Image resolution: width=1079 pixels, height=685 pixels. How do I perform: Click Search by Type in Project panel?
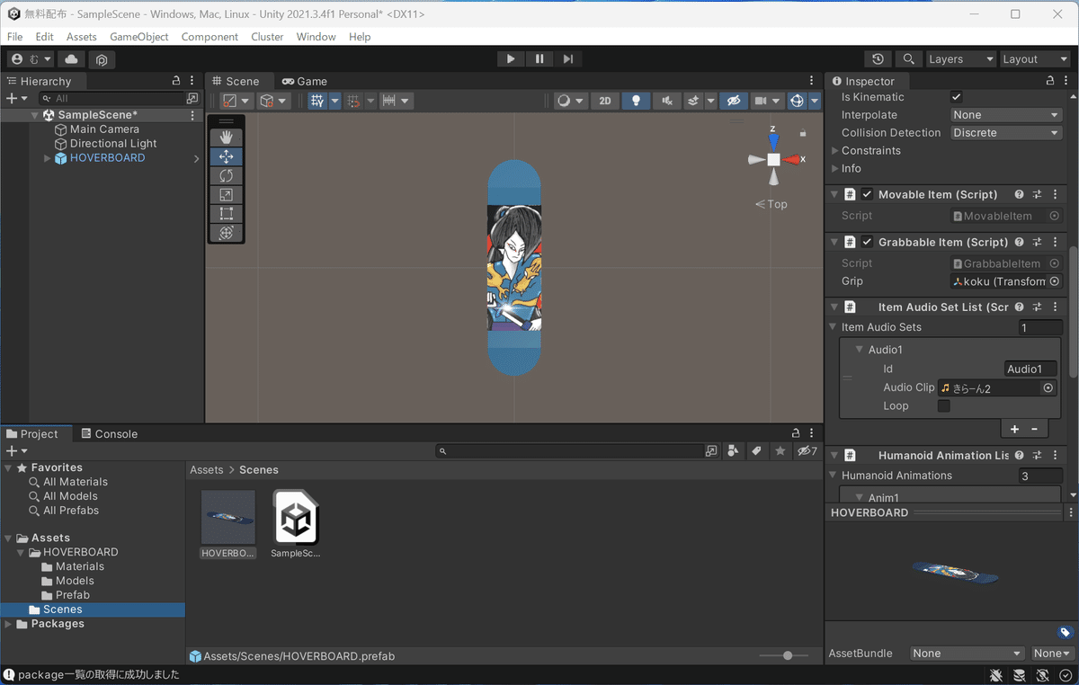coord(733,451)
